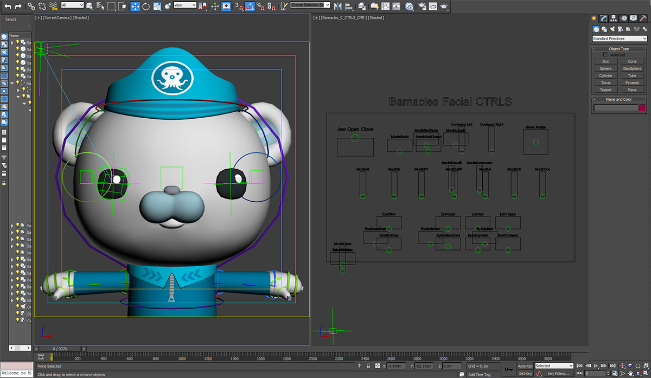The height and width of the screenshot is (378, 651).
Task: Click the Go to Start playback button
Action: pos(580,366)
